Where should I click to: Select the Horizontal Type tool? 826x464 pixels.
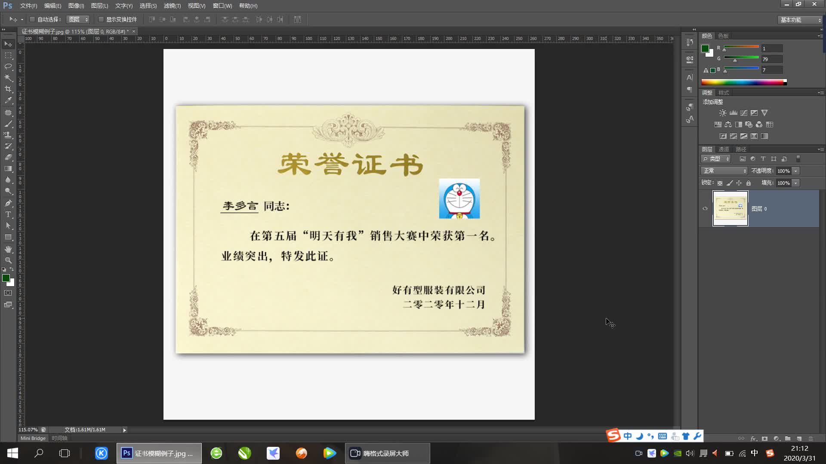coord(8,214)
